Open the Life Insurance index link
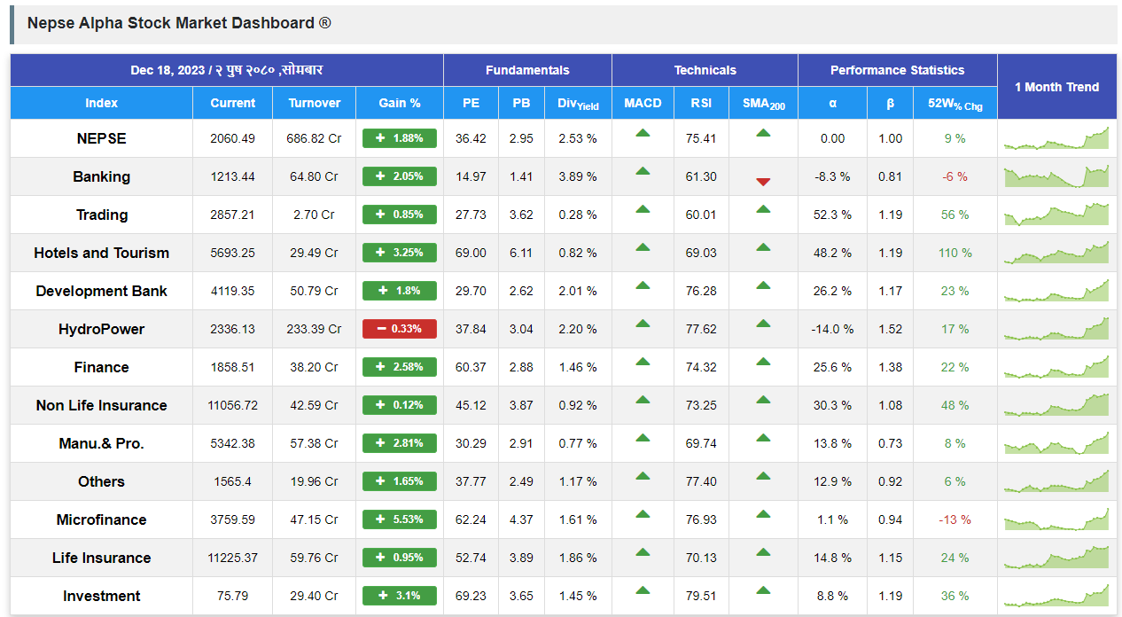 (102, 558)
